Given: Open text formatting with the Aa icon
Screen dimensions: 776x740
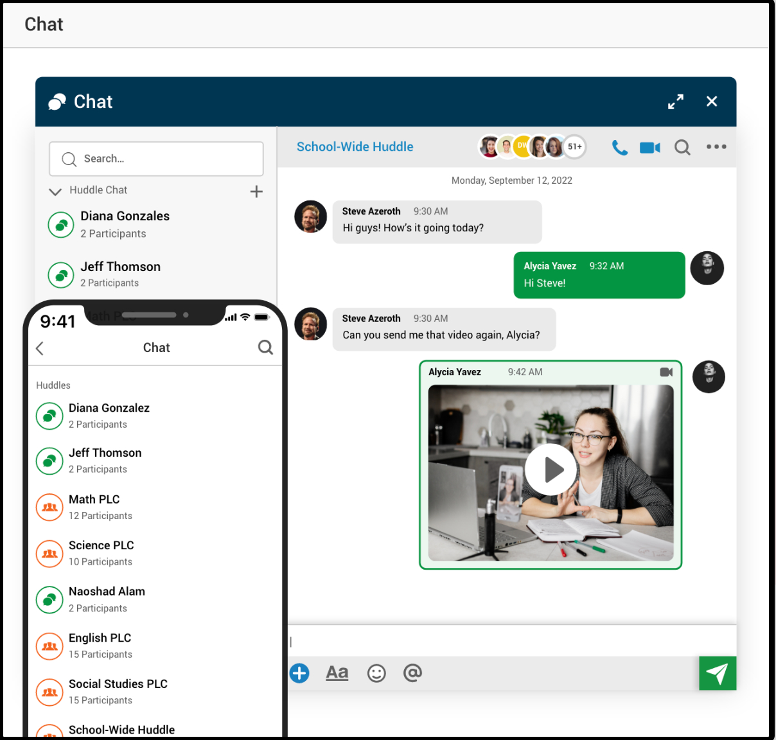Looking at the screenshot, I should tap(337, 673).
